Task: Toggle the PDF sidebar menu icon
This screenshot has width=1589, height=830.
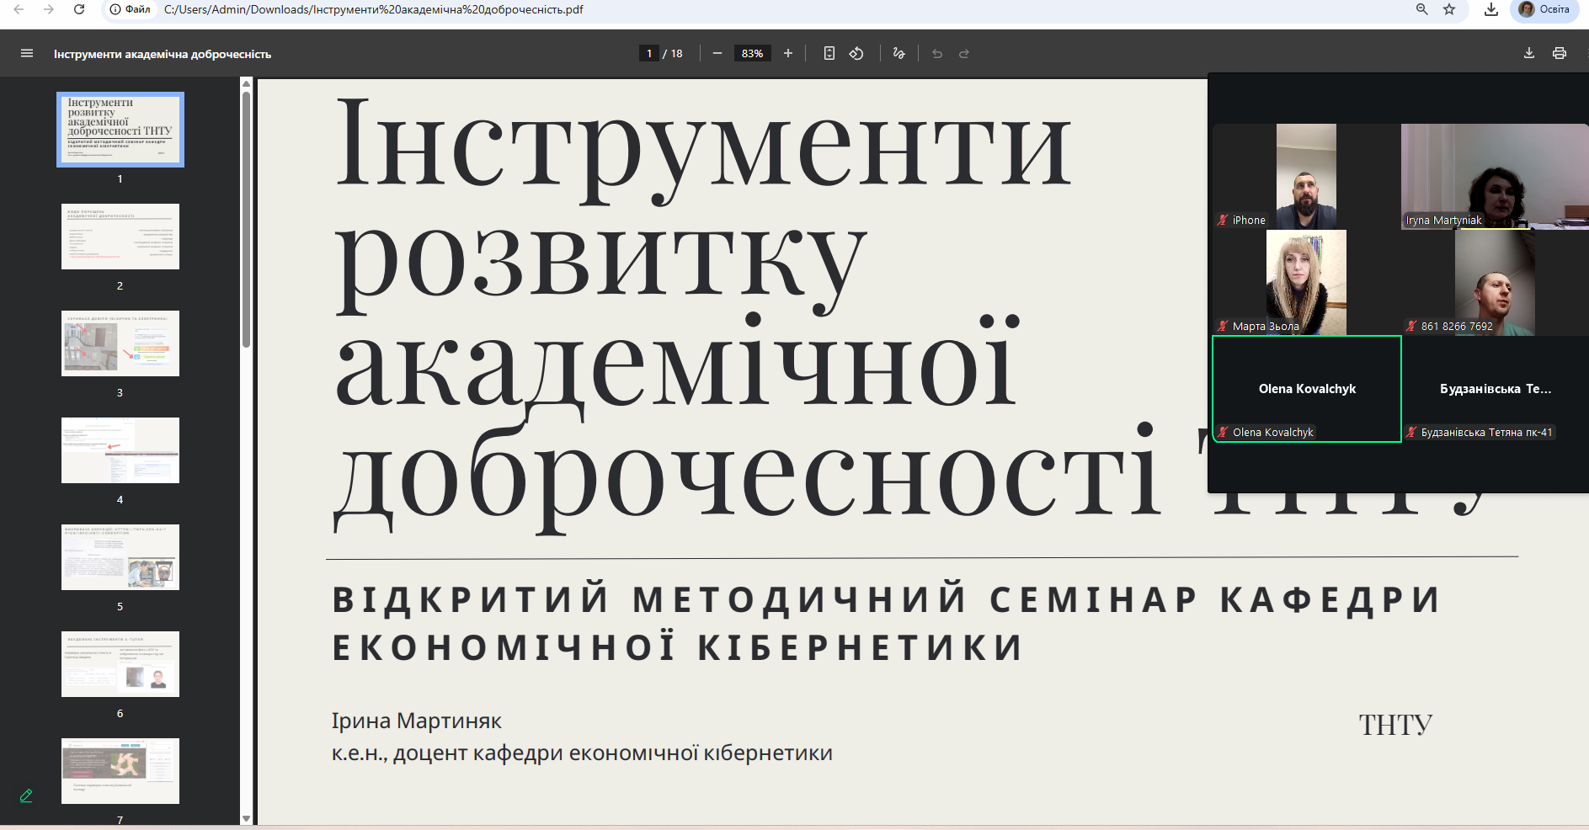Action: [x=27, y=53]
